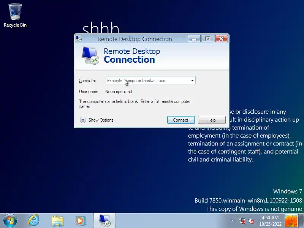The height and width of the screenshot is (228, 304).
Task: Click the Build 7850 watermark text
Action: [249, 201]
